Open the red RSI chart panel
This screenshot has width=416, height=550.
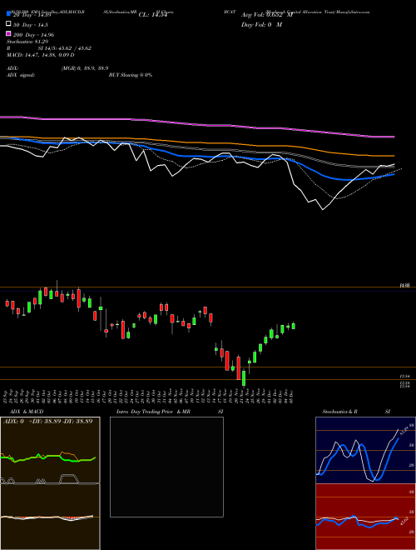(x=365, y=517)
